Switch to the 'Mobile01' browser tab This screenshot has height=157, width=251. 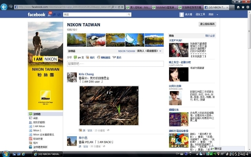point(164,7)
